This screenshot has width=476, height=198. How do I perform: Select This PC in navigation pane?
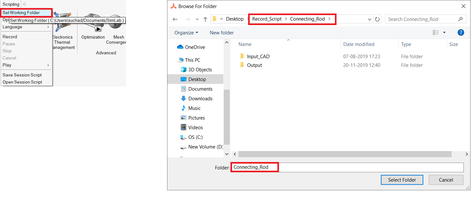(x=189, y=60)
